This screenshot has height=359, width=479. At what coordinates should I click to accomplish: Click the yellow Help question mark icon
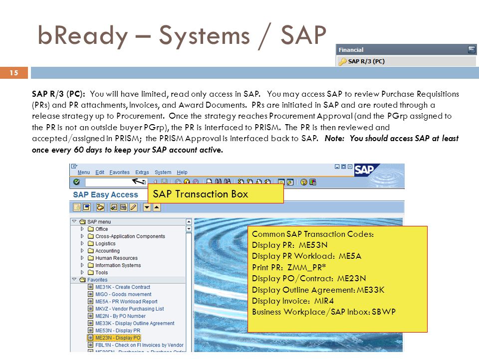304,182
